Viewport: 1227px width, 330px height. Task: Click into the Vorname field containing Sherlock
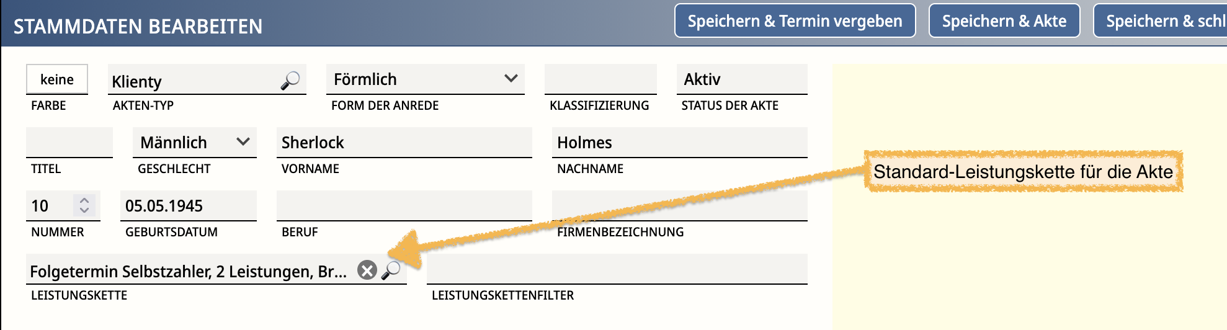[403, 143]
